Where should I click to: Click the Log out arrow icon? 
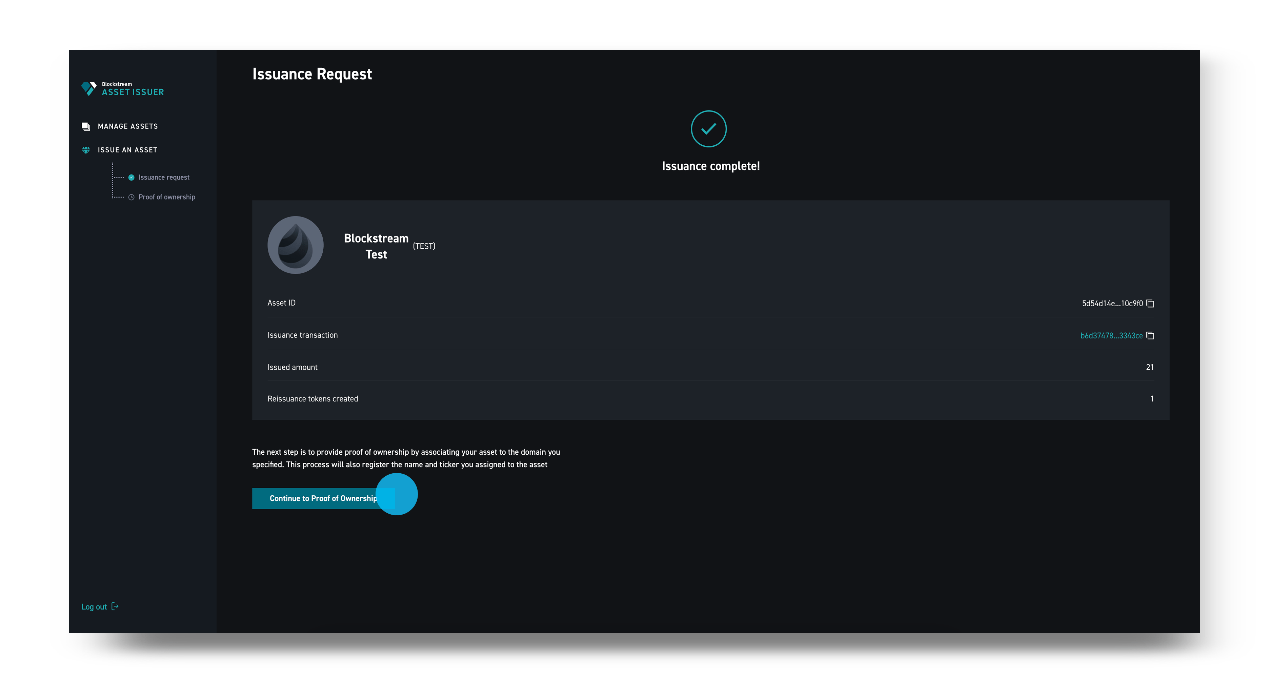pyautogui.click(x=115, y=607)
